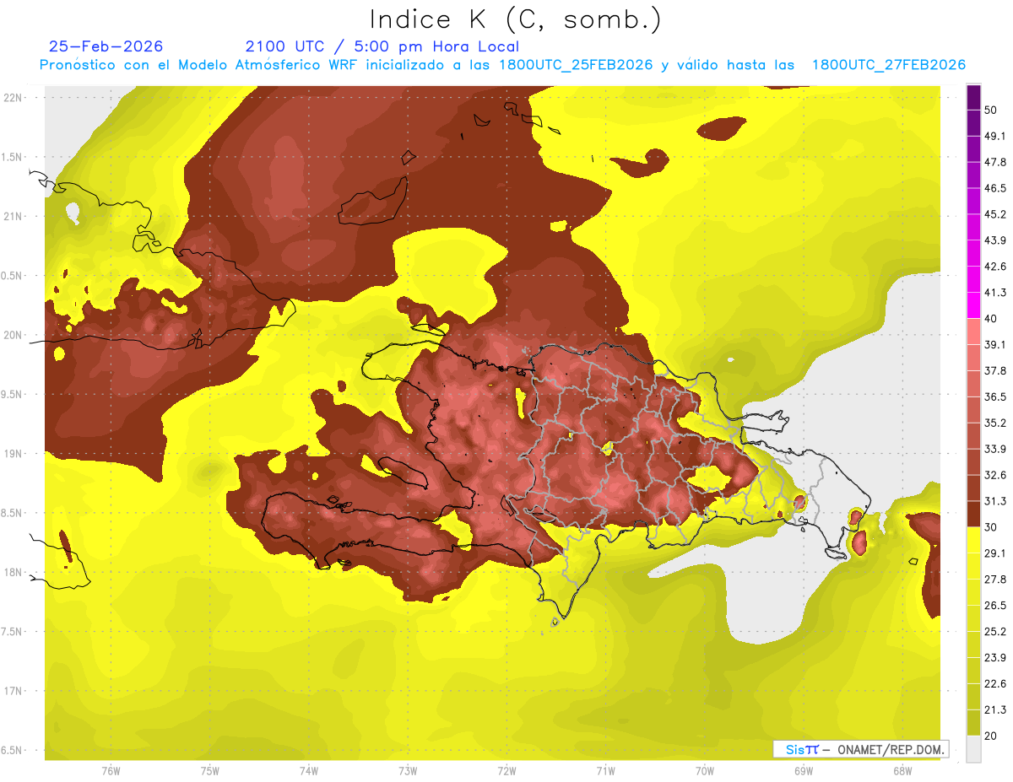Click the '73W' longitude label

tap(408, 771)
